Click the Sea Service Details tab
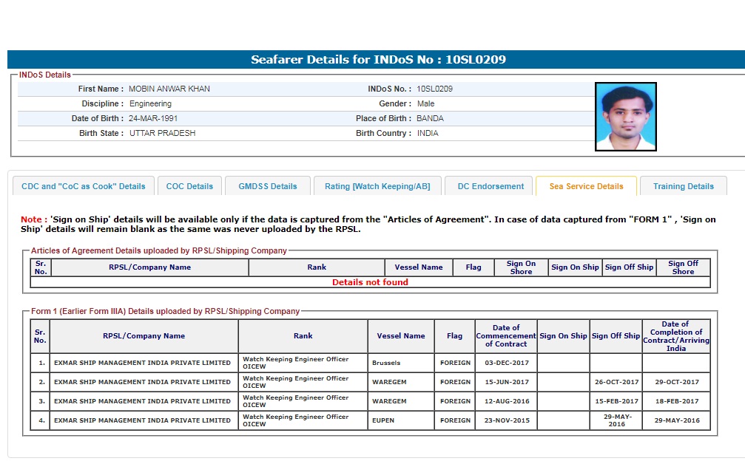 [x=586, y=186]
